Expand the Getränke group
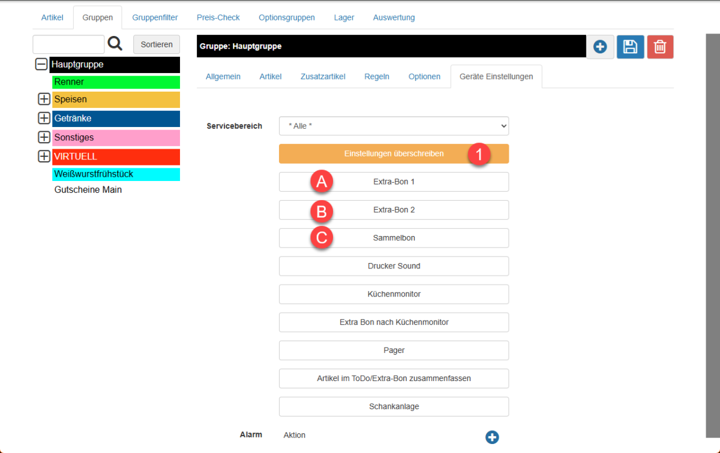Screen dimensions: 720x453 click(44, 118)
